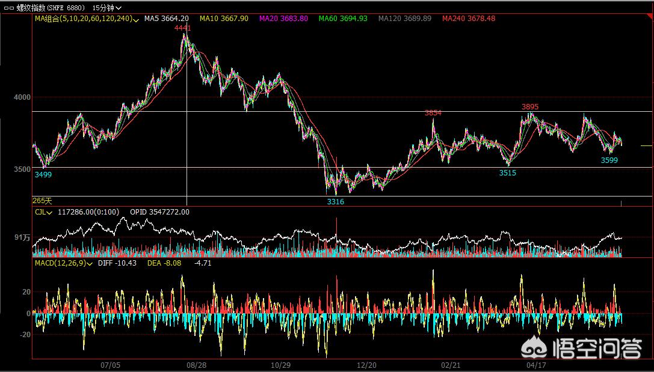Click the link icon beside 螺纹指数 title
654x372 pixels.
[8, 8]
